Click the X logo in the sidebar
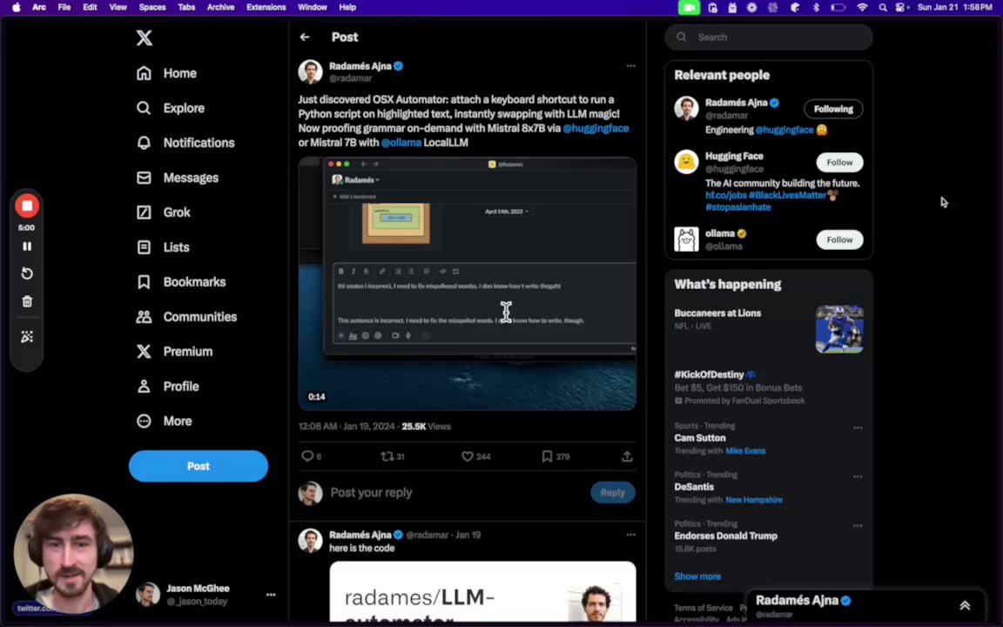The image size is (1003, 627). [x=145, y=37]
